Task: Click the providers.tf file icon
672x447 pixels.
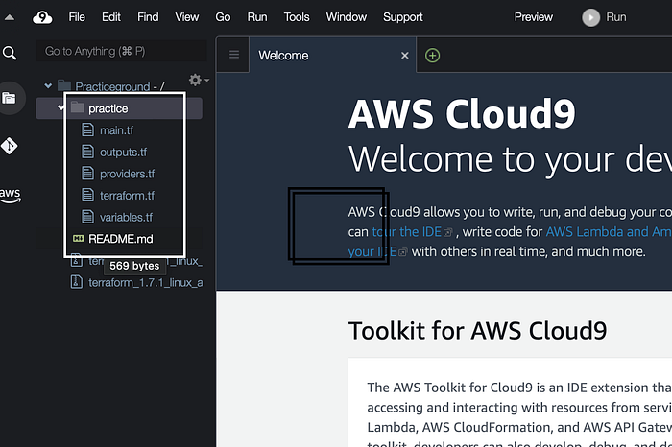Action: 88,174
